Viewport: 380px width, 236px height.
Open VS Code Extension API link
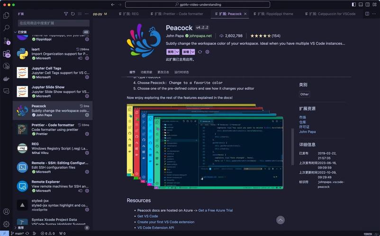[155, 228]
